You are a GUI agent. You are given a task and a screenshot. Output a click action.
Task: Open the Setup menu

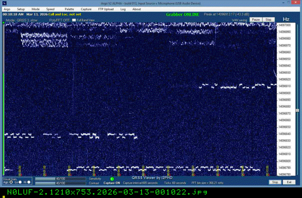tap(21, 9)
